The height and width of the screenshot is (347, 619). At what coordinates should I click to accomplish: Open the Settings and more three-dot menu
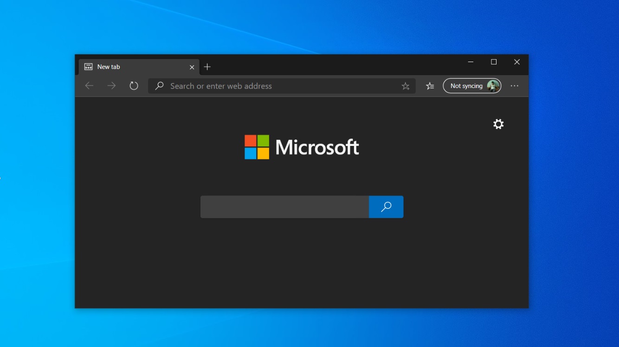click(515, 86)
